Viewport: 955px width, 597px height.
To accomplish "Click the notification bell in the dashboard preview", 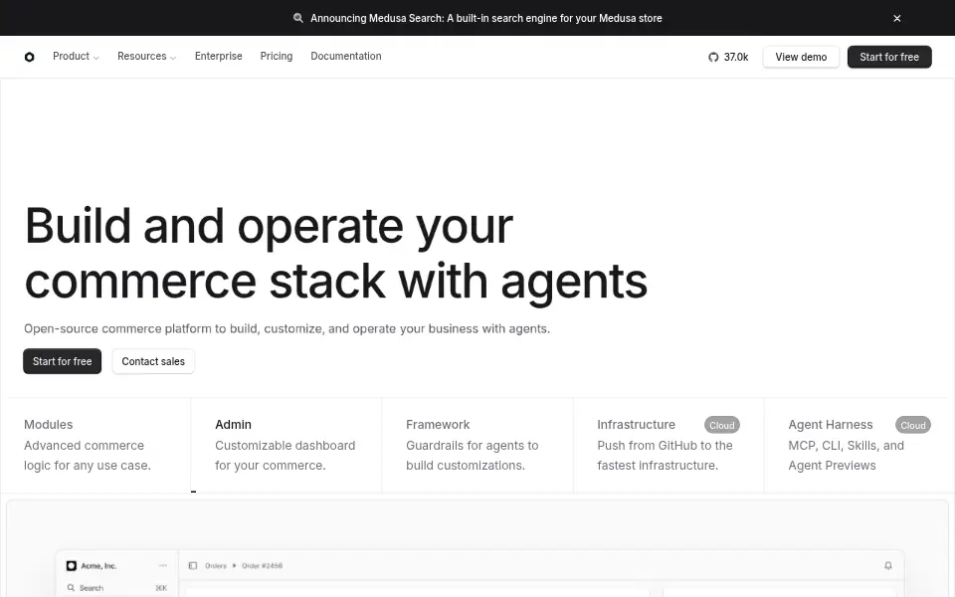I will (x=888, y=565).
